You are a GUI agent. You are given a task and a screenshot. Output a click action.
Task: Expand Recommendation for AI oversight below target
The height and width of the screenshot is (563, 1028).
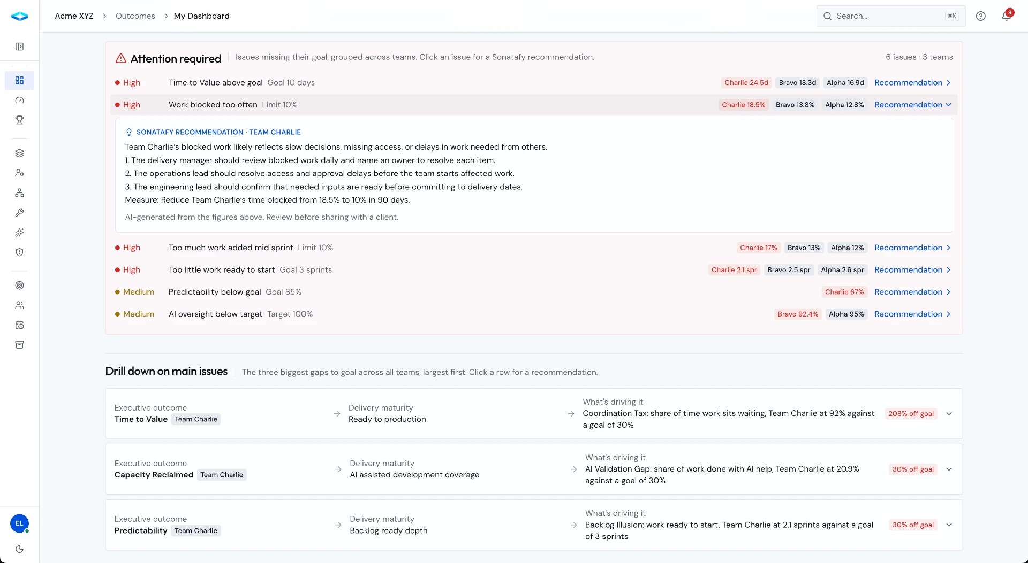click(x=912, y=314)
